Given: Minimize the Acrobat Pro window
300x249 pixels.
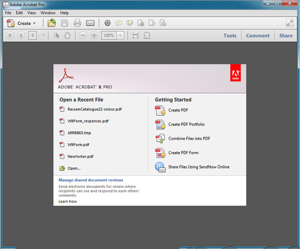Looking at the screenshot, I should coord(268,3).
